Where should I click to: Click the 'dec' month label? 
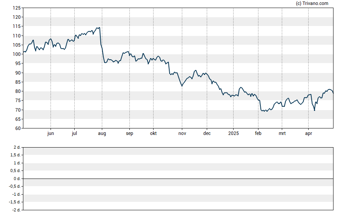(x=207, y=133)
